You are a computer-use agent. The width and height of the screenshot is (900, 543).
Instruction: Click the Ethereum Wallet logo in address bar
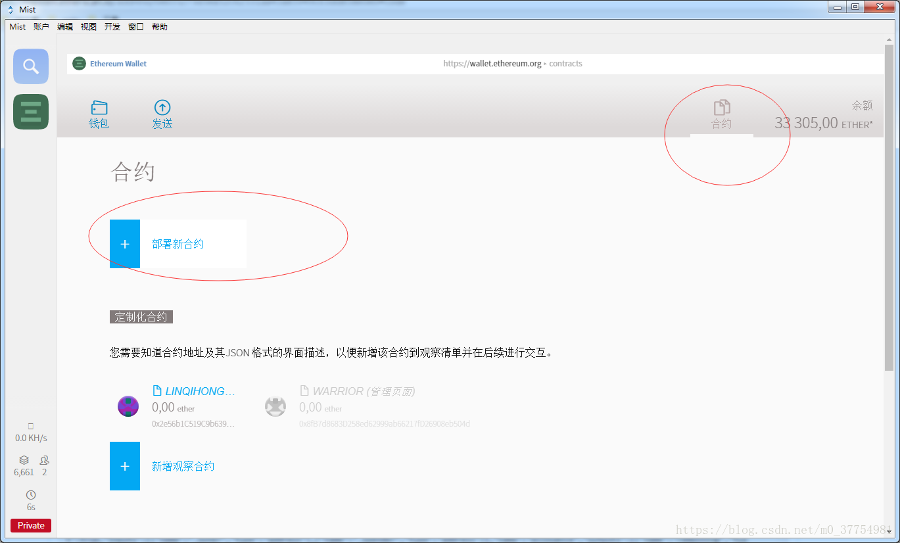tap(79, 64)
